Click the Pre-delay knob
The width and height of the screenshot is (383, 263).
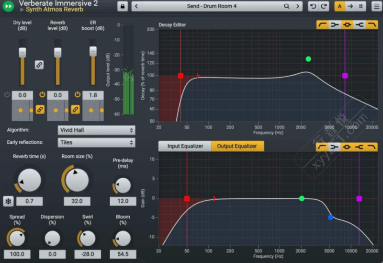[x=123, y=185]
